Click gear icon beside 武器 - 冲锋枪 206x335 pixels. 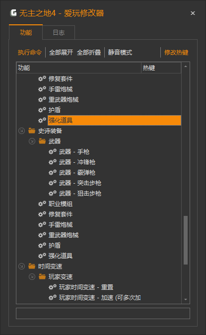pyautogui.click(x=53, y=162)
